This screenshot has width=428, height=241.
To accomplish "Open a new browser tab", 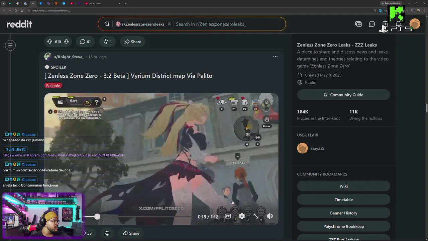I will click(126, 3).
